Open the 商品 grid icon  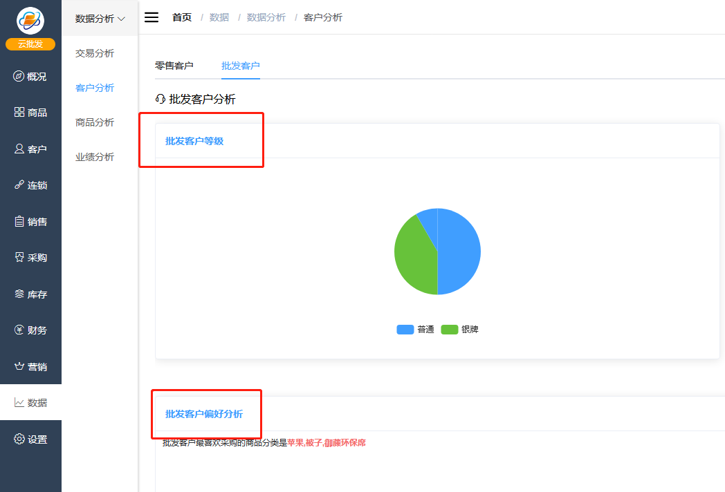(19, 112)
